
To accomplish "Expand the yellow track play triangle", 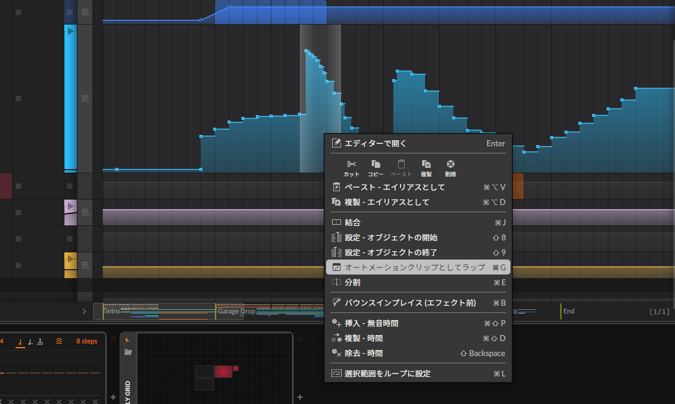I will (70, 260).
